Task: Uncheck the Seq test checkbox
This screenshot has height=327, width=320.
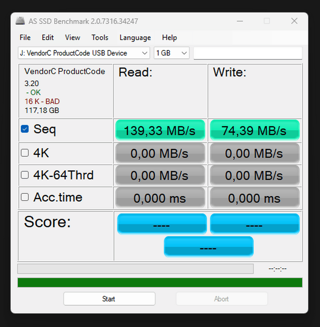Action: point(25,129)
